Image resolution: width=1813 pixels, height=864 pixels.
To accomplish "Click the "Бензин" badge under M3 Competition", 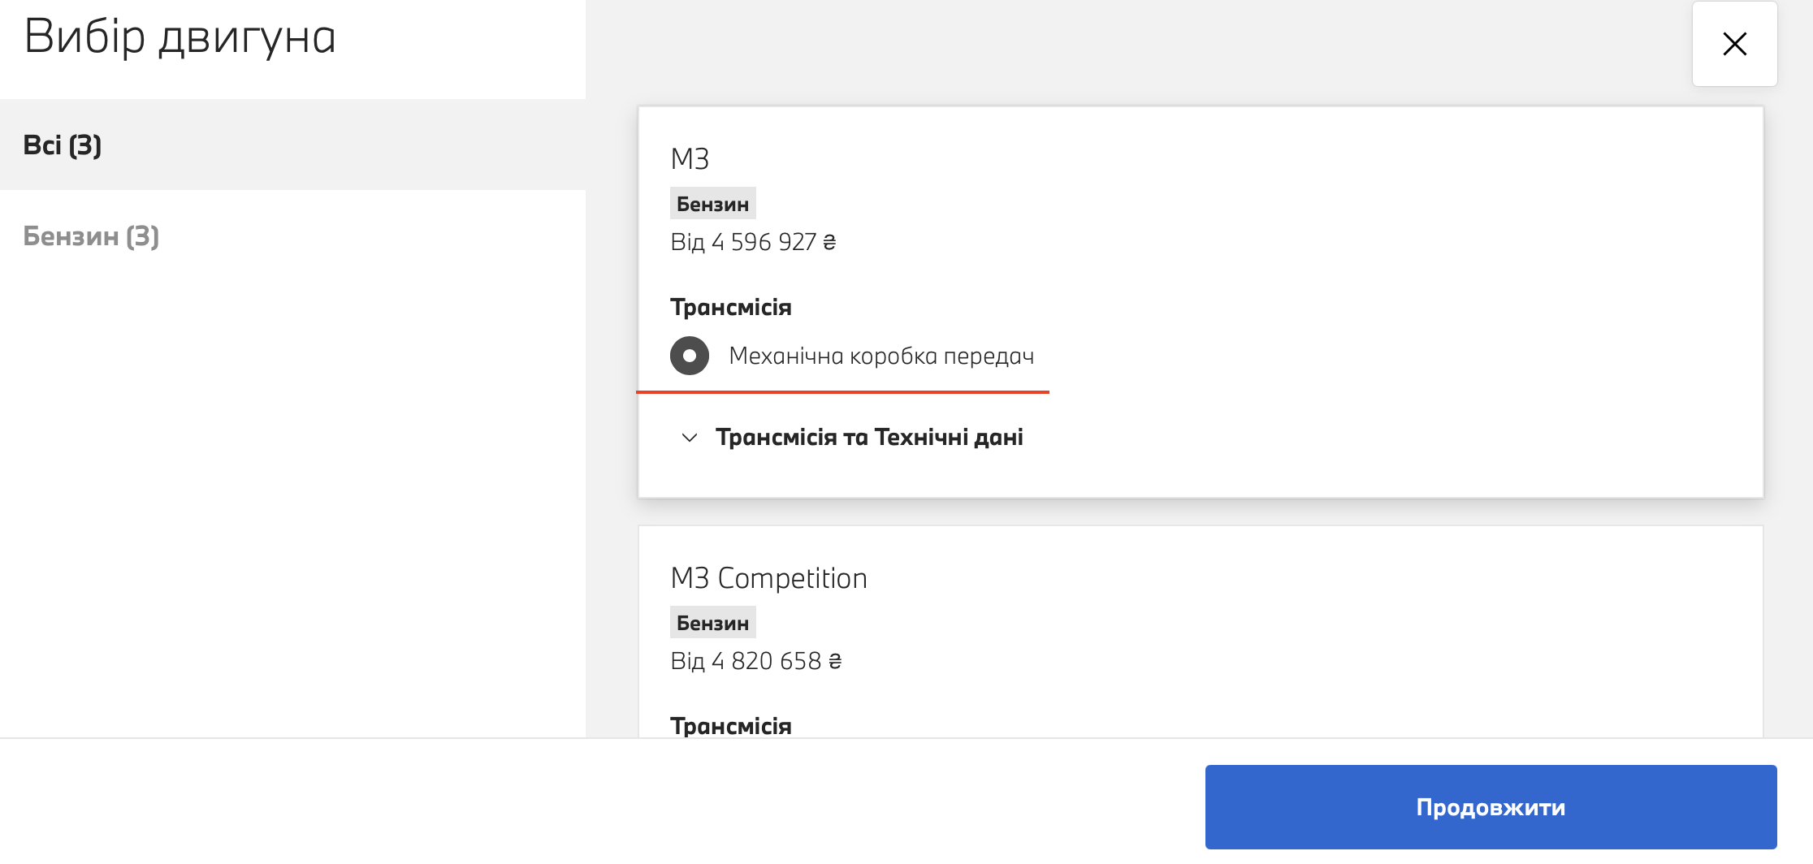I will click(x=712, y=623).
